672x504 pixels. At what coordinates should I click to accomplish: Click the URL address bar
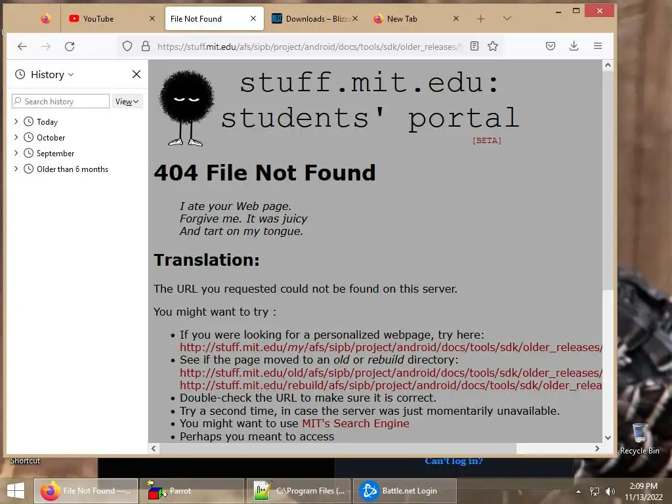pos(308,47)
